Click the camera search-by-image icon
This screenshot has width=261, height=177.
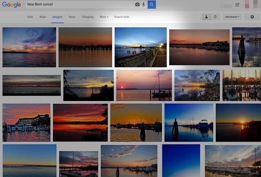[137, 4]
